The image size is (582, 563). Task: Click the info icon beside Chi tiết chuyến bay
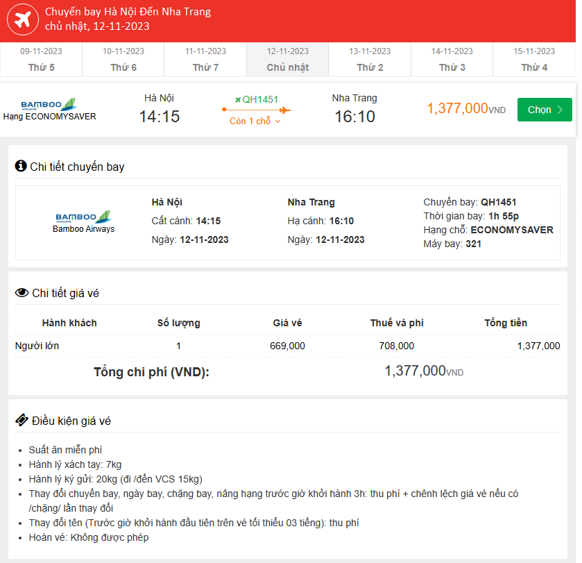[x=21, y=167]
